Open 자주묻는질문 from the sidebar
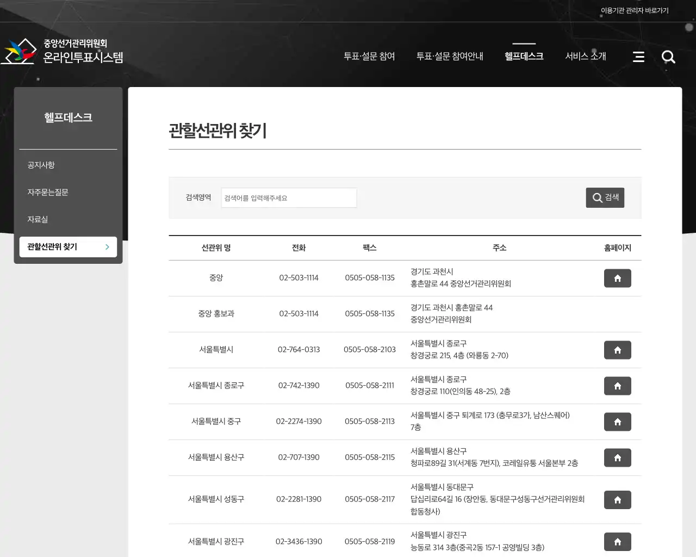This screenshot has width=696, height=557. pyautogui.click(x=48, y=192)
